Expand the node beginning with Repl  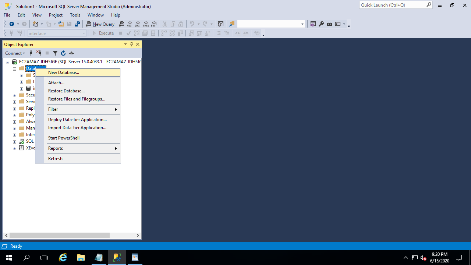point(14,109)
